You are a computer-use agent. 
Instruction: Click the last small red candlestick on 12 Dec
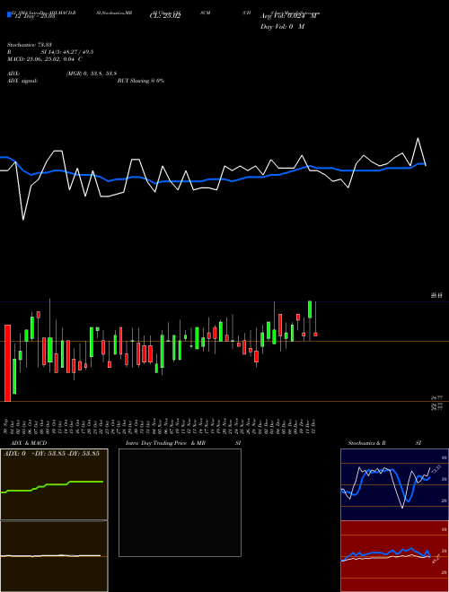click(315, 335)
